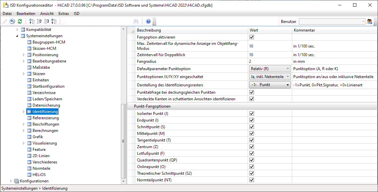378x192 pixels.
Task: Toggle Fangoption aktivieren checkbox
Action: [252, 37]
